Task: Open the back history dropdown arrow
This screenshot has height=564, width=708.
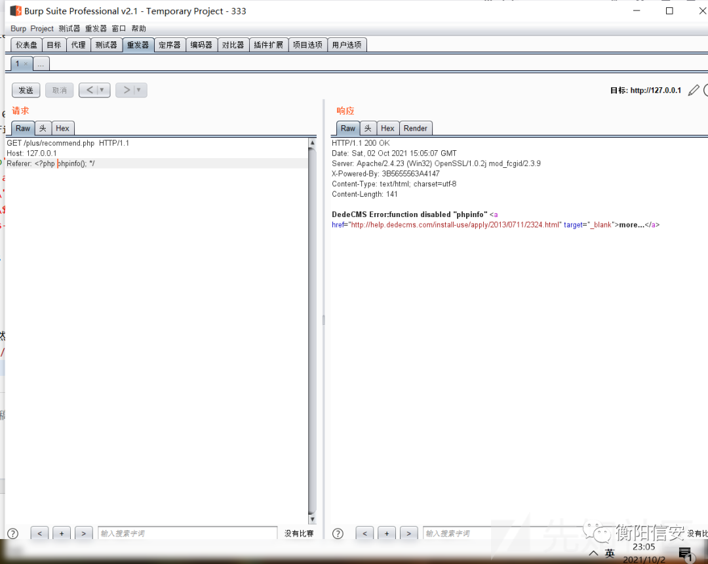Action: click(102, 90)
